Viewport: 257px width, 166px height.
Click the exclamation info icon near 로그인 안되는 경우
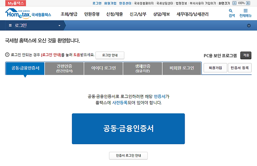(7, 55)
